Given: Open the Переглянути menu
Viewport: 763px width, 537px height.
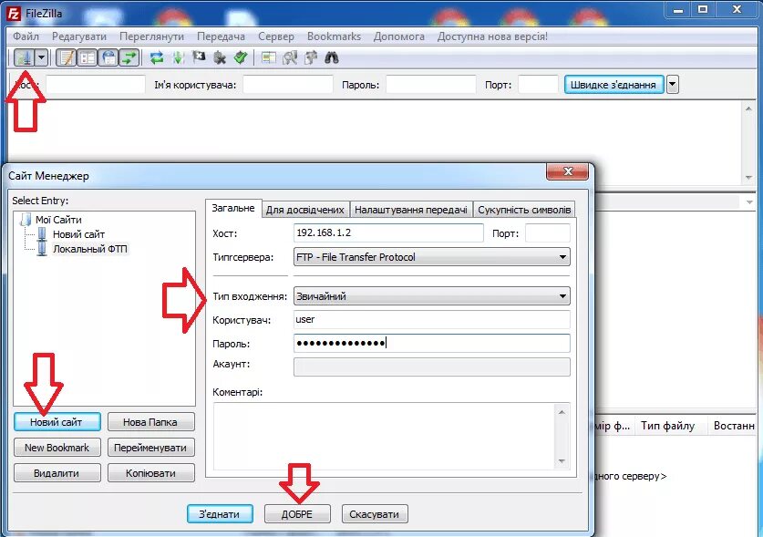Looking at the screenshot, I should (x=152, y=36).
